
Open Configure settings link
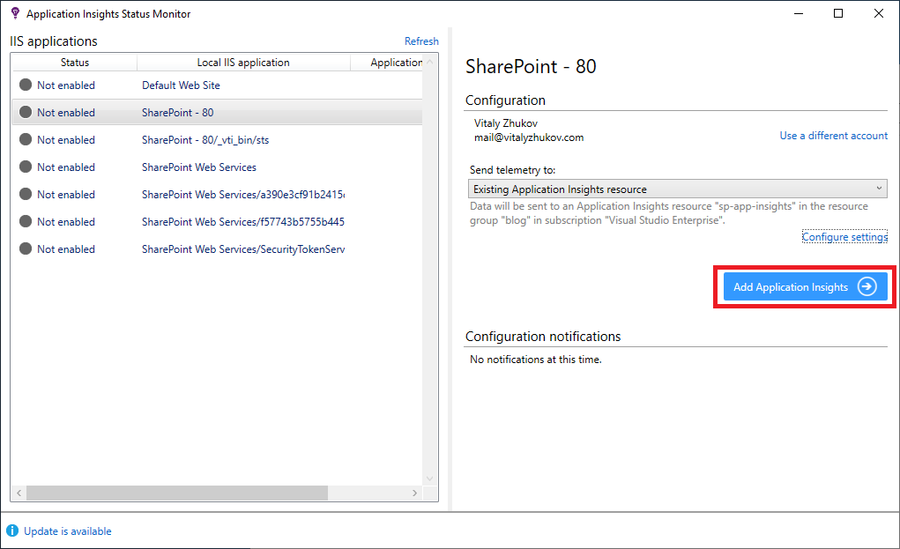point(844,237)
